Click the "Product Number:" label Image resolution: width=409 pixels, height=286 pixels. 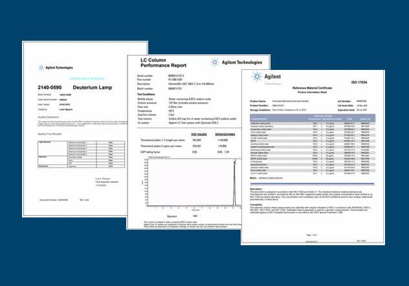pyautogui.click(x=259, y=105)
